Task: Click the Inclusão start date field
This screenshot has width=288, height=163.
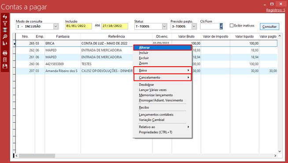Action: (78, 26)
